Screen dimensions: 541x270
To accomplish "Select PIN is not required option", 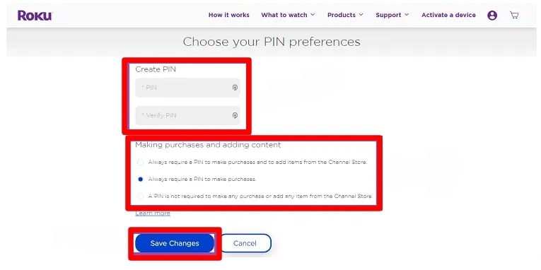I will tap(141, 196).
